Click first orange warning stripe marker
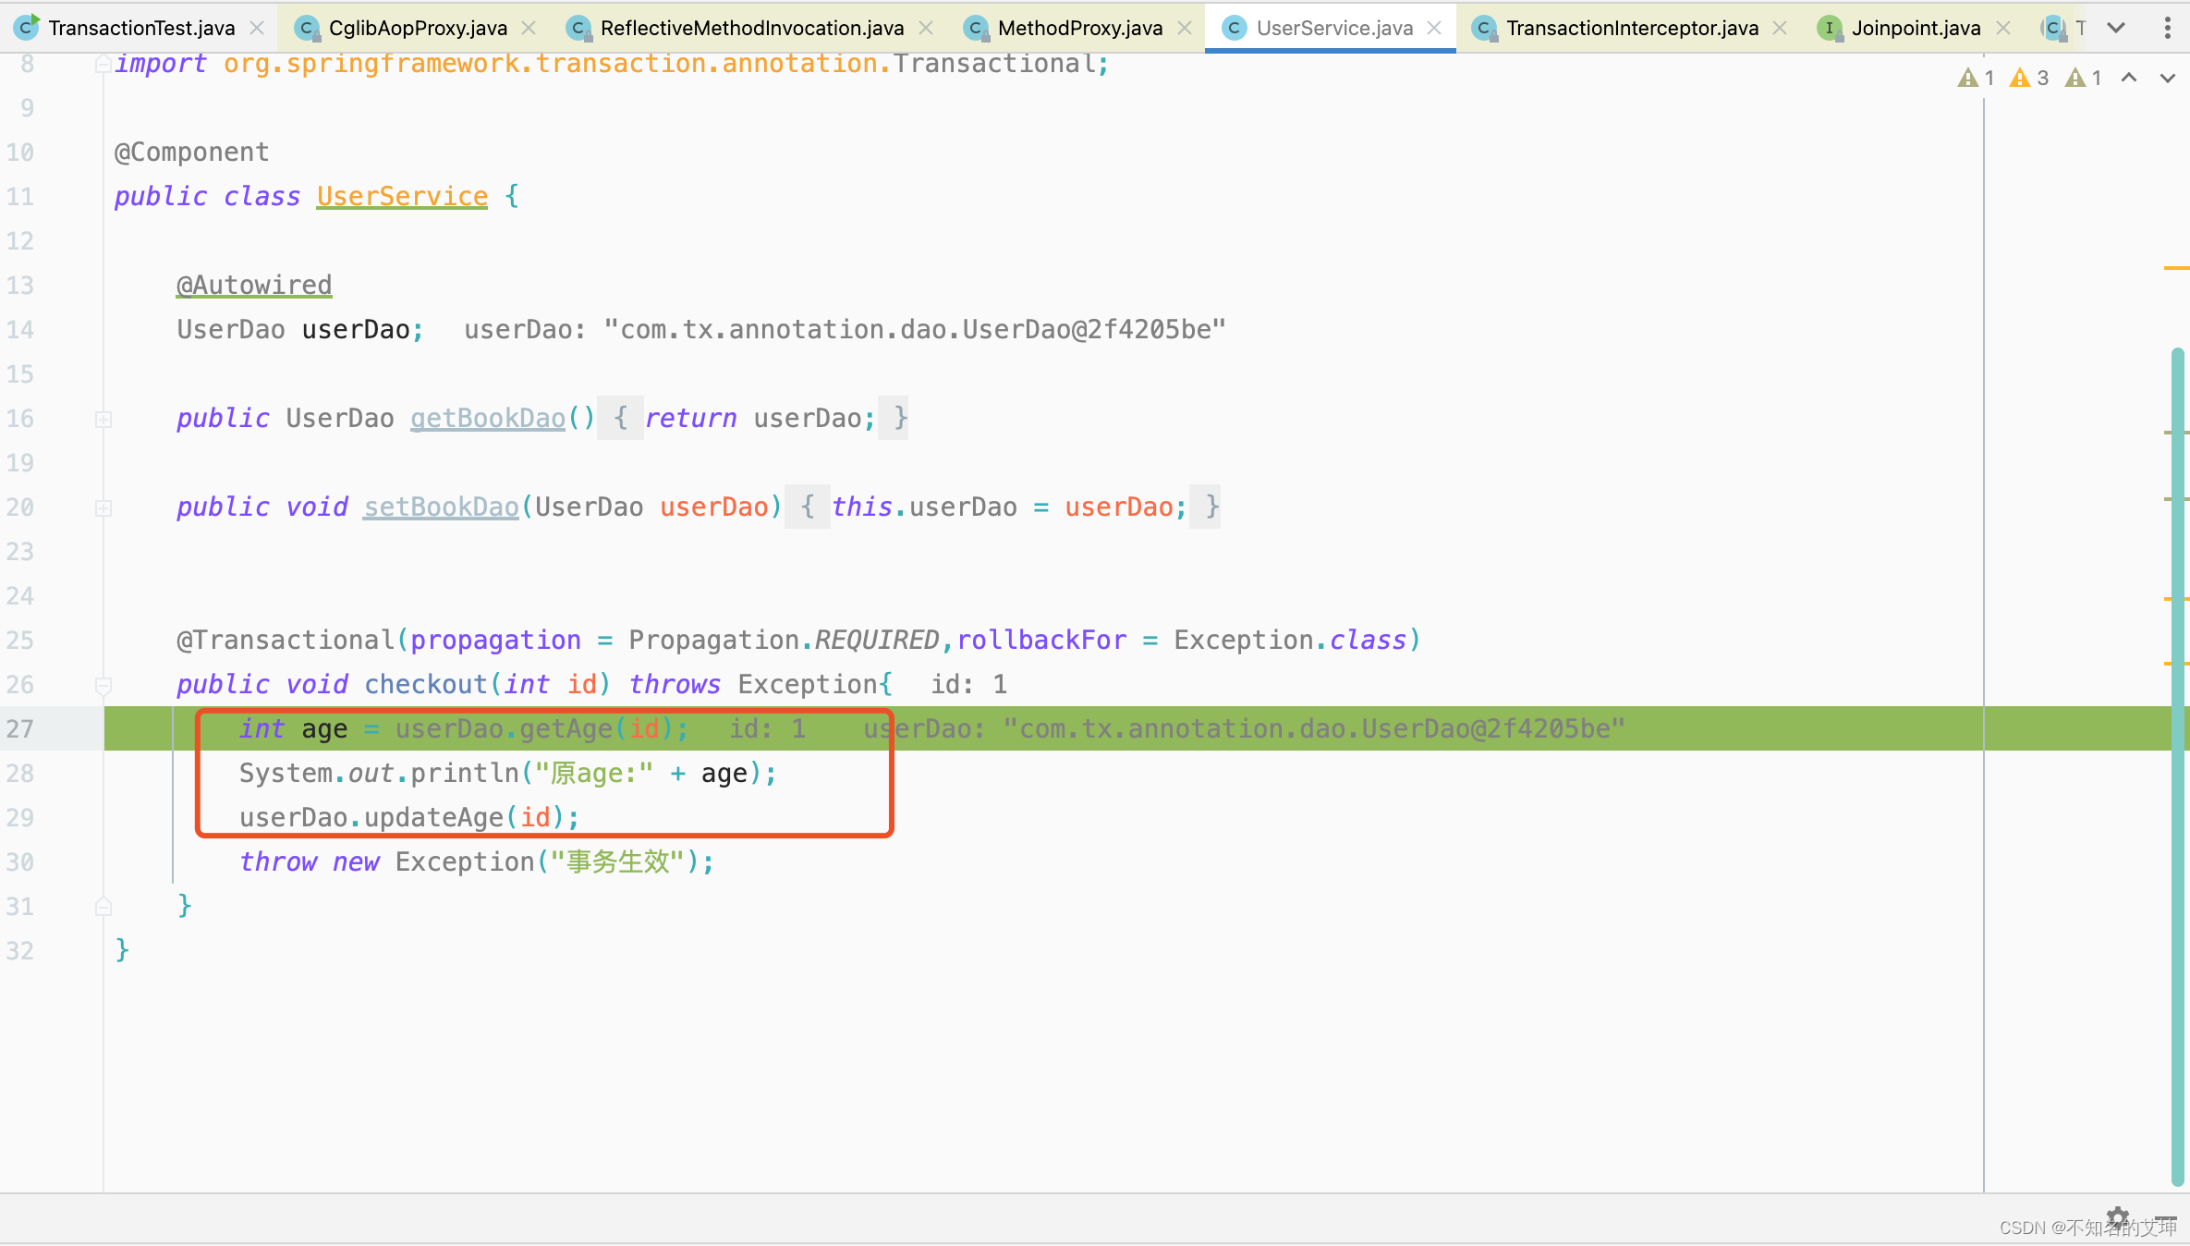The image size is (2190, 1246). point(2176,268)
